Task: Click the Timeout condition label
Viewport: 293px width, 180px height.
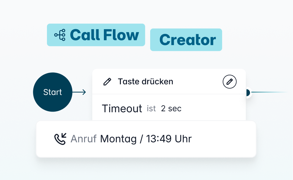Action: pos(122,109)
